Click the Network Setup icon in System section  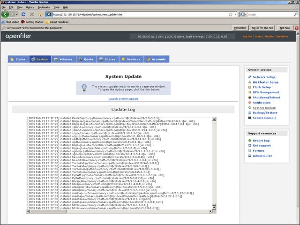(249, 77)
